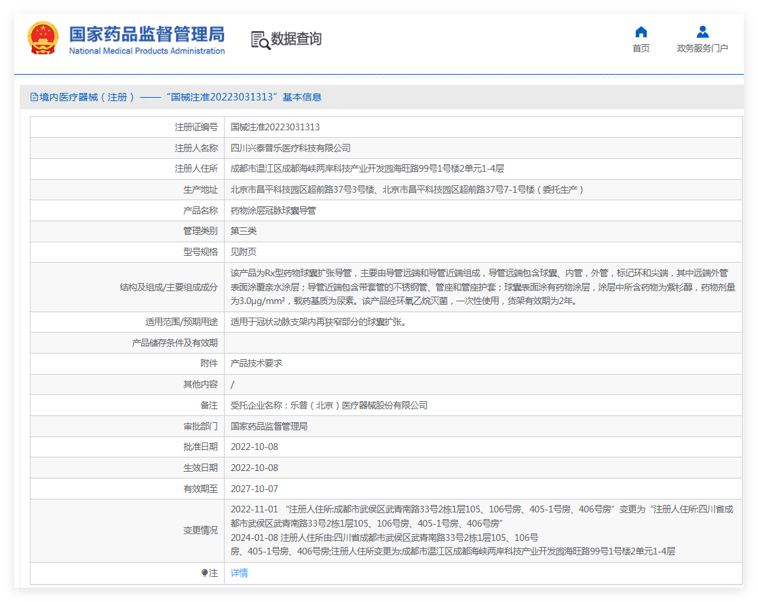Click 第三类 management class value
Viewport: 758px width, 602px height.
pos(244,231)
